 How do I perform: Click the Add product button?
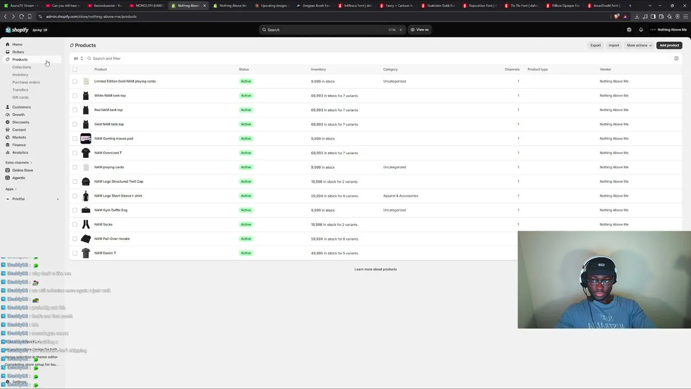tap(669, 45)
